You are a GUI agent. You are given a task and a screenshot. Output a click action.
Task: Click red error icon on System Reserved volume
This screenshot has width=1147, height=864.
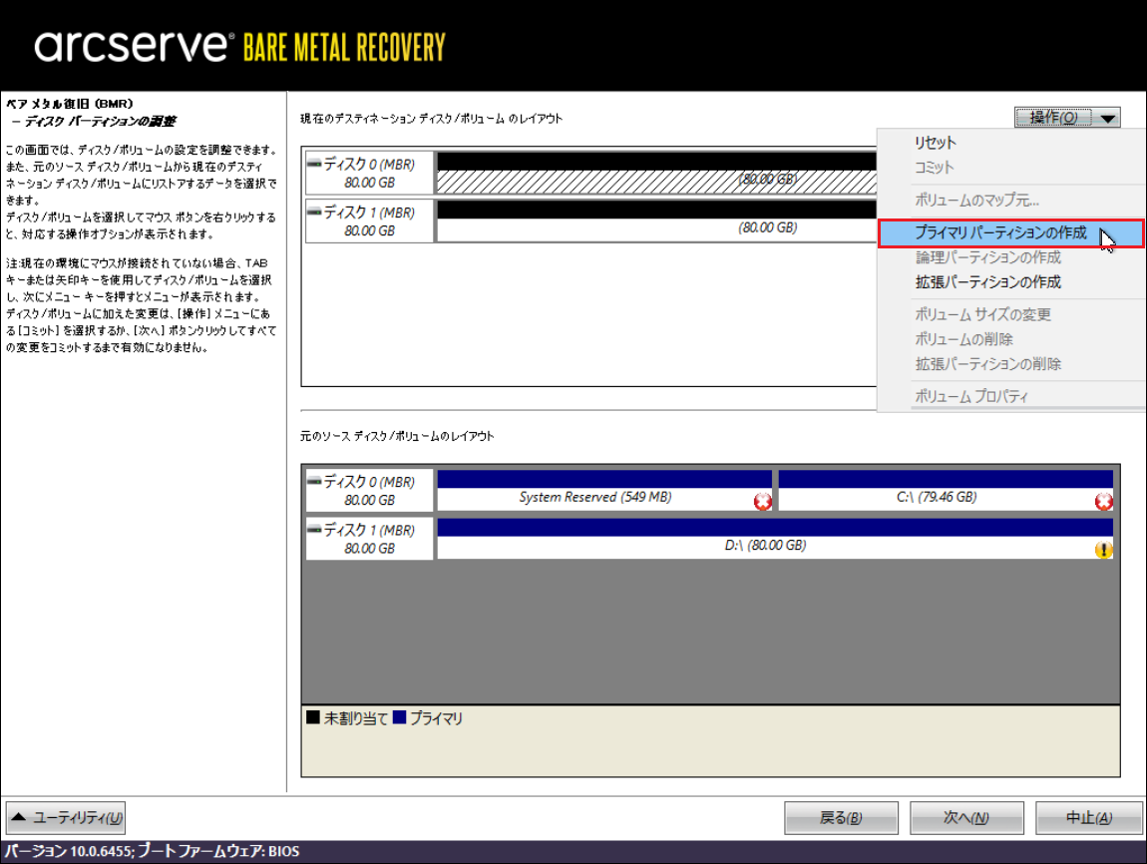(763, 502)
